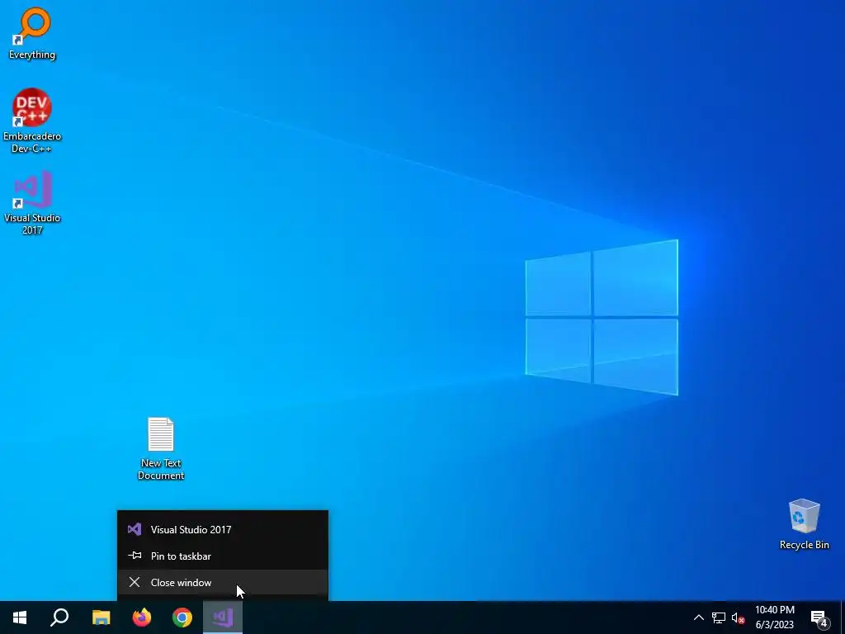Image resolution: width=845 pixels, height=634 pixels.
Task: Show hidden system tray icons
Action: point(698,617)
